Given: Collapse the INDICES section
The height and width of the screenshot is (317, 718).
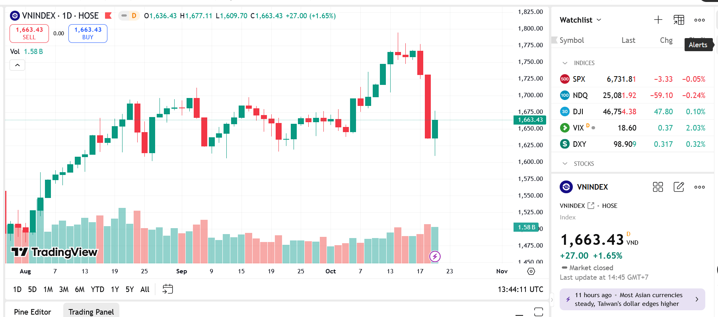Looking at the screenshot, I should tap(565, 63).
